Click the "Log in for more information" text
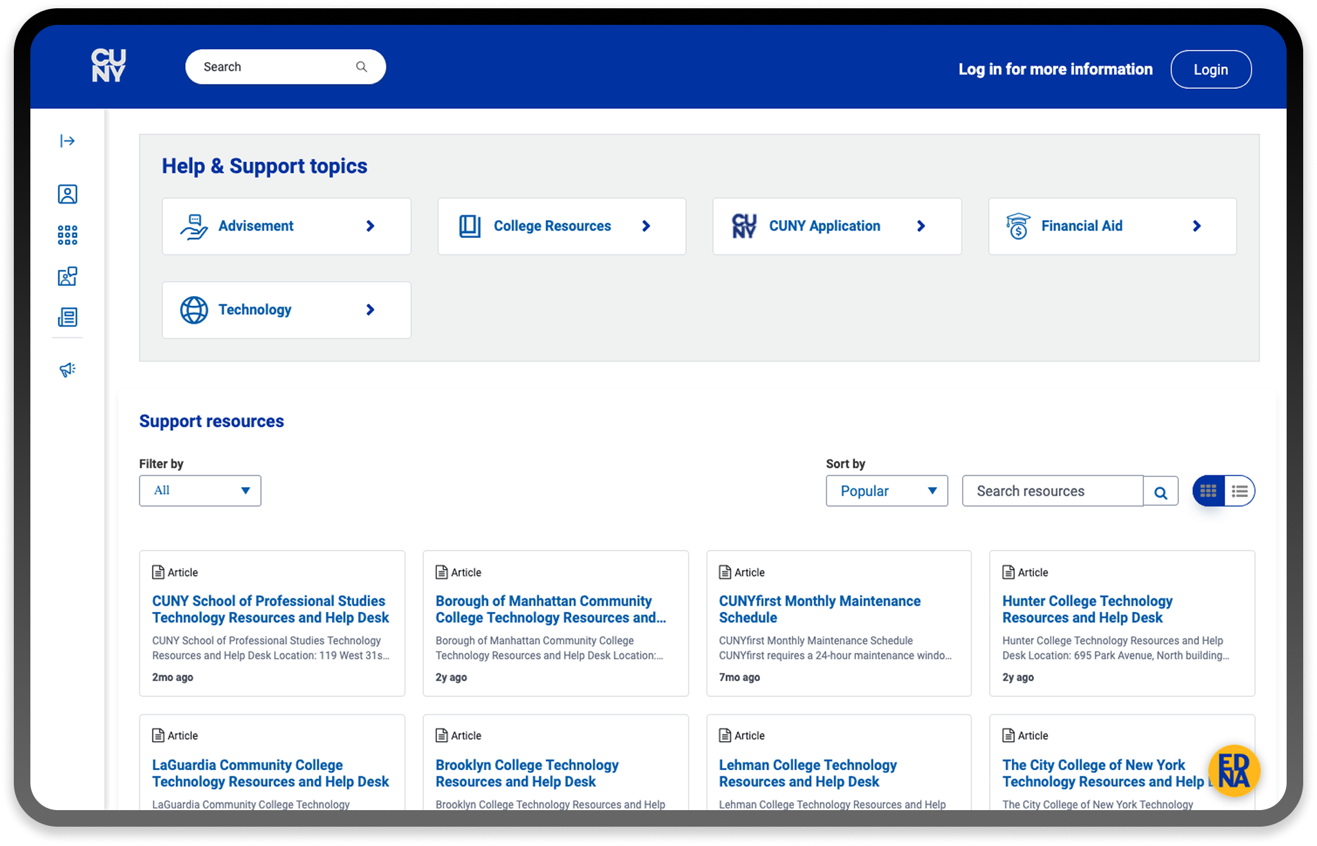 [1055, 70]
